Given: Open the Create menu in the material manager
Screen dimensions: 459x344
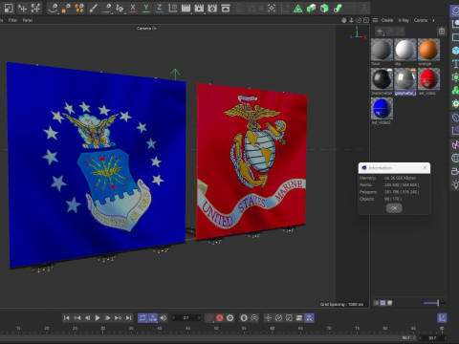Looking at the screenshot, I should pyautogui.click(x=387, y=20).
